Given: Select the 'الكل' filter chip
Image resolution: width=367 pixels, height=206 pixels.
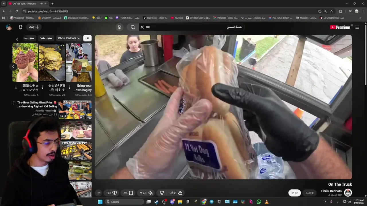Looking at the screenshot, I should [x=87, y=38].
